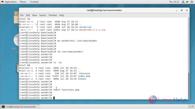
Task: Click '.htaccess' in the listing
Action: click(x=84, y=73)
